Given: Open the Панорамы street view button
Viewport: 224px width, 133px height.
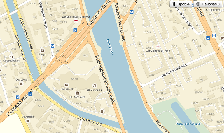Looking at the screenshot, I should coord(209,4).
